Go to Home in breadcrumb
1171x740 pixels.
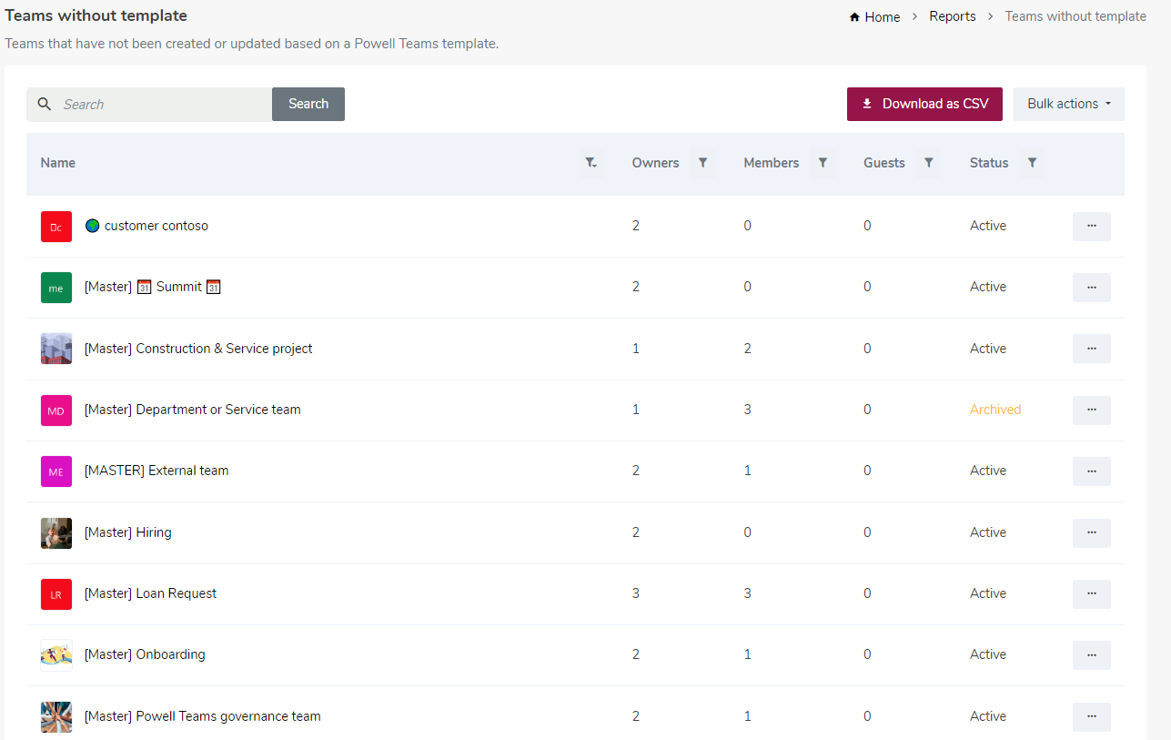coord(882,16)
